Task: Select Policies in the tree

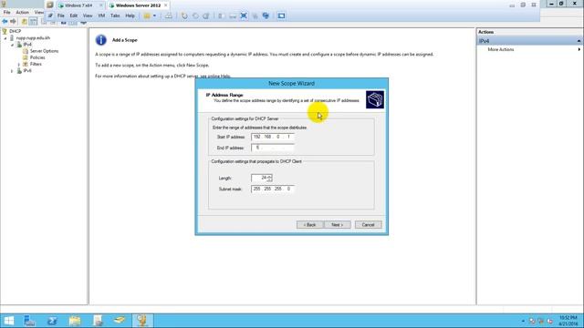Action: coord(37,57)
